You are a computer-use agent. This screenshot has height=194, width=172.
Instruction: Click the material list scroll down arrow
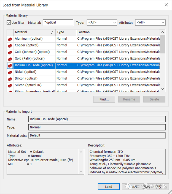click(163, 89)
